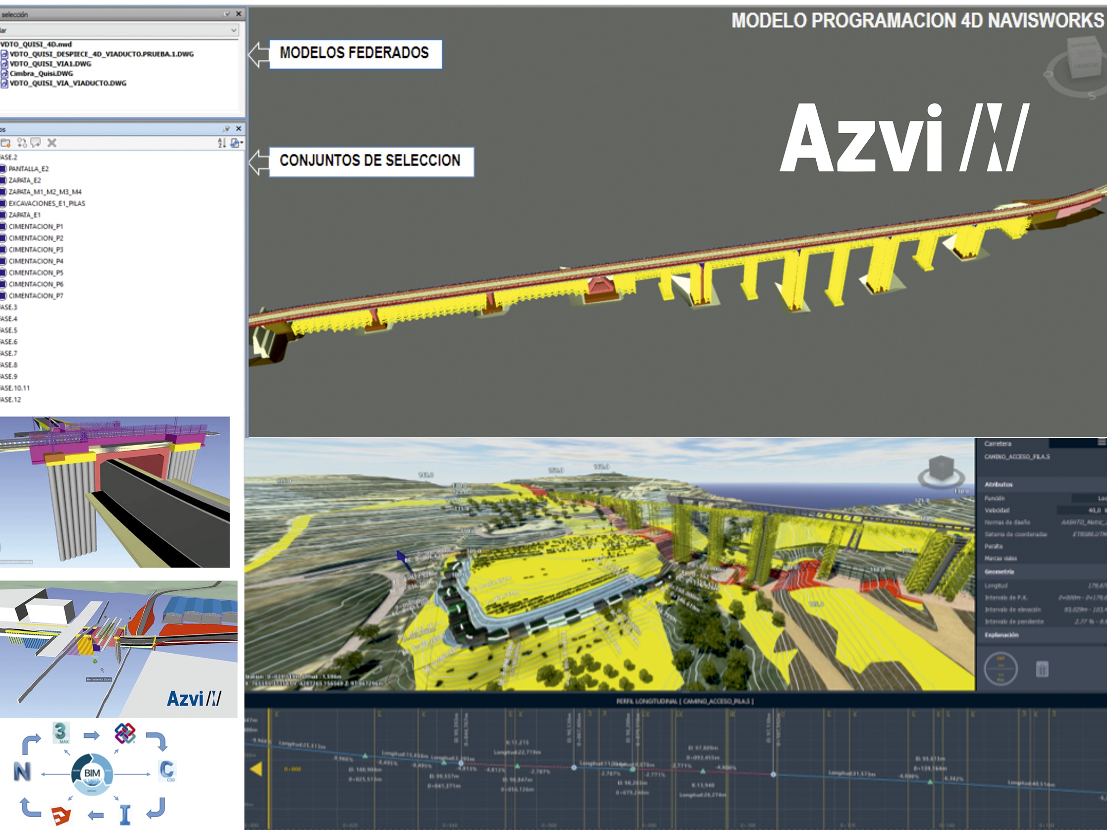Screen dimensions: 1107x830
Task: Click the ZAPATA_E2 selection set icon
Action: click(3, 181)
